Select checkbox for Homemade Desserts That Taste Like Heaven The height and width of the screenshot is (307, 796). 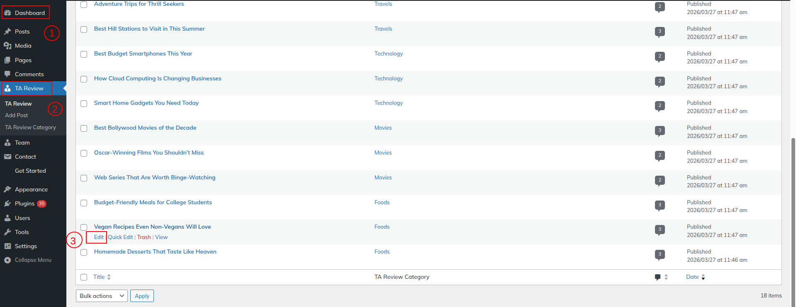tap(84, 252)
